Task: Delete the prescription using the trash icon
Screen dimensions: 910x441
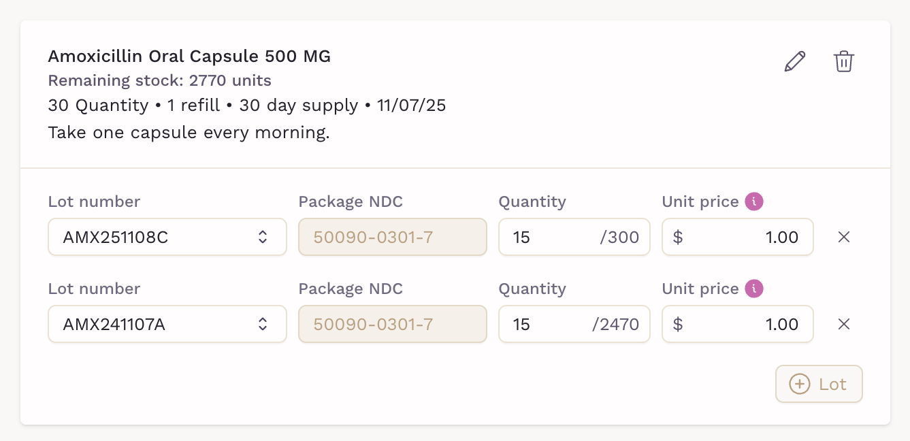Action: coord(844,61)
